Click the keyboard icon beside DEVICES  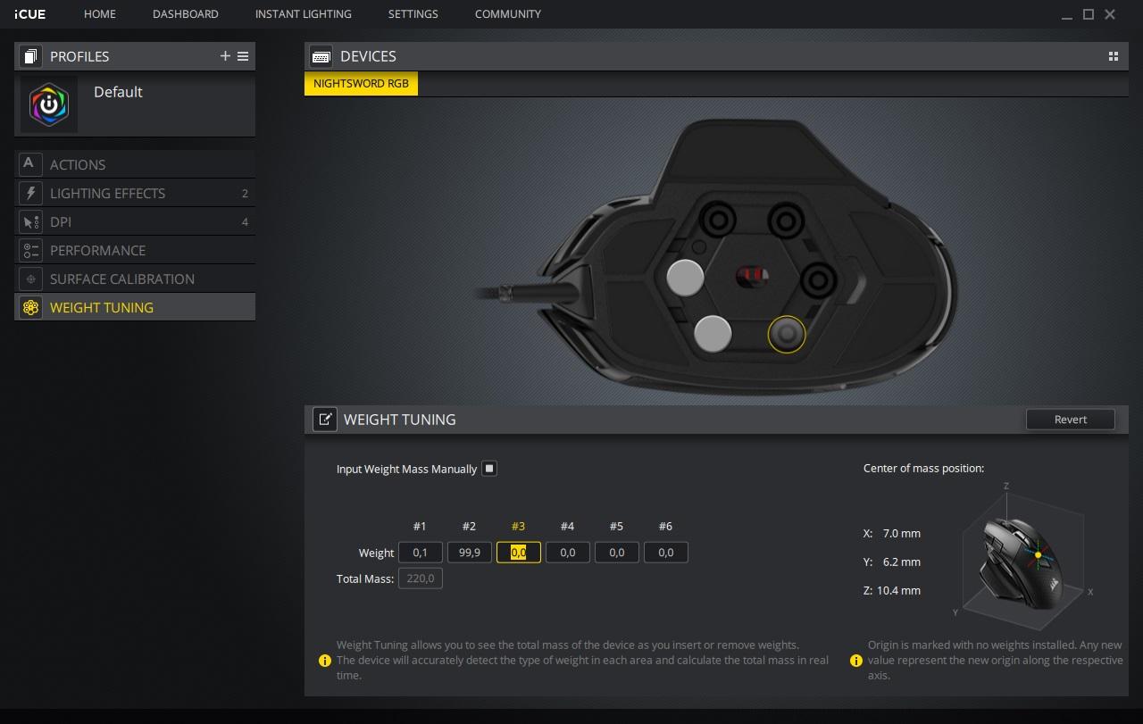click(x=321, y=56)
